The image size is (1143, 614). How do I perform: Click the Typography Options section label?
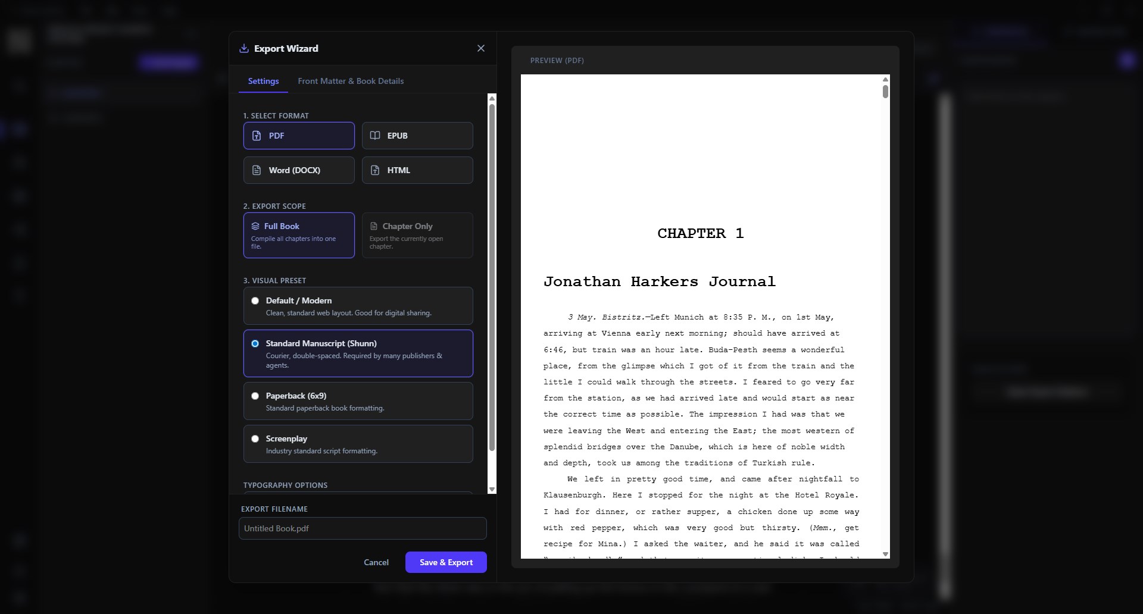285,485
